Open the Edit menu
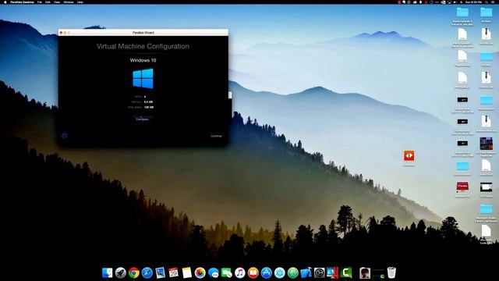Viewport: 499px width, 281px height. 48,2
